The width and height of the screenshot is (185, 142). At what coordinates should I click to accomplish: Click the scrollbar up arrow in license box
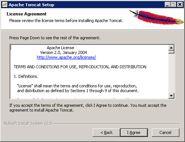pyautogui.click(x=171, y=48)
